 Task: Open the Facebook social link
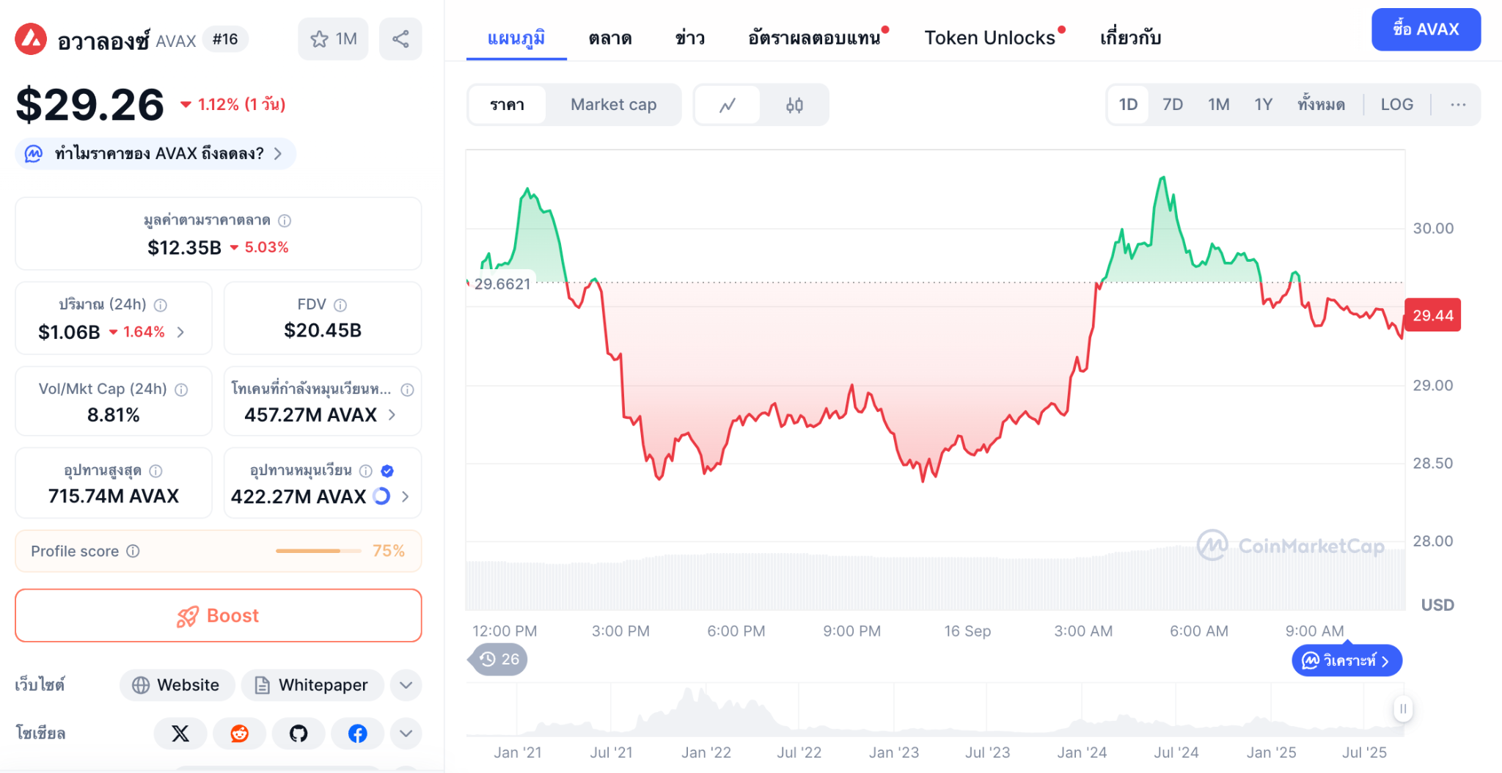[x=357, y=733]
